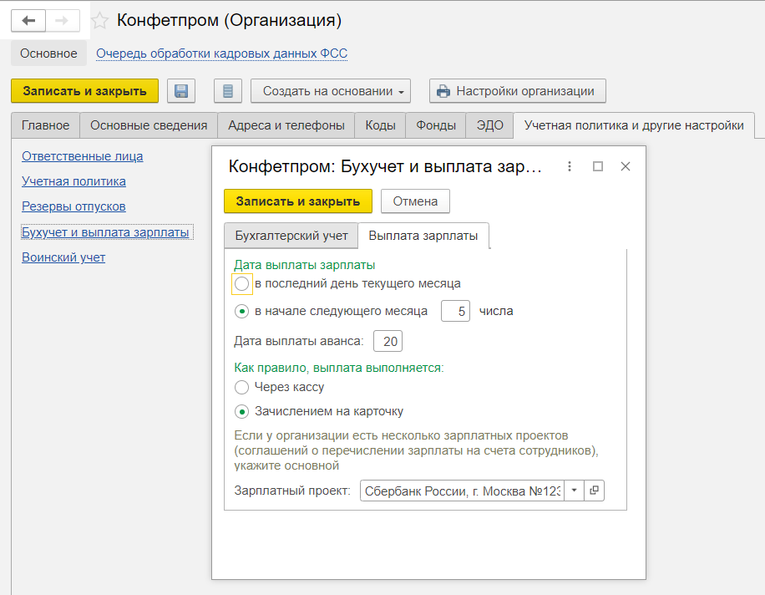Open the list/report icon next to save
This screenshot has width=765, height=595.
(228, 91)
